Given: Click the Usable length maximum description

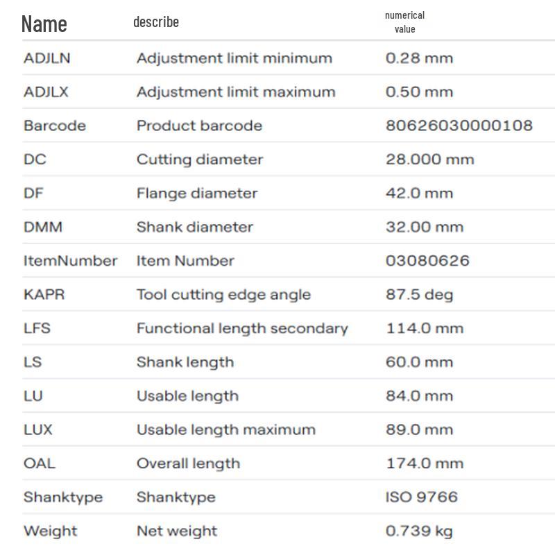Looking at the screenshot, I should (226, 429).
